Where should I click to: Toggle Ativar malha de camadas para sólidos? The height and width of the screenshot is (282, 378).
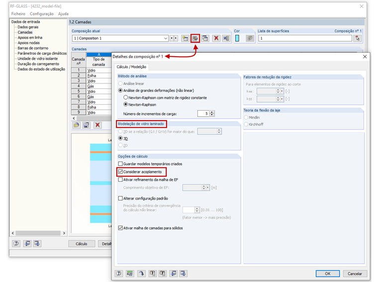(x=120, y=228)
